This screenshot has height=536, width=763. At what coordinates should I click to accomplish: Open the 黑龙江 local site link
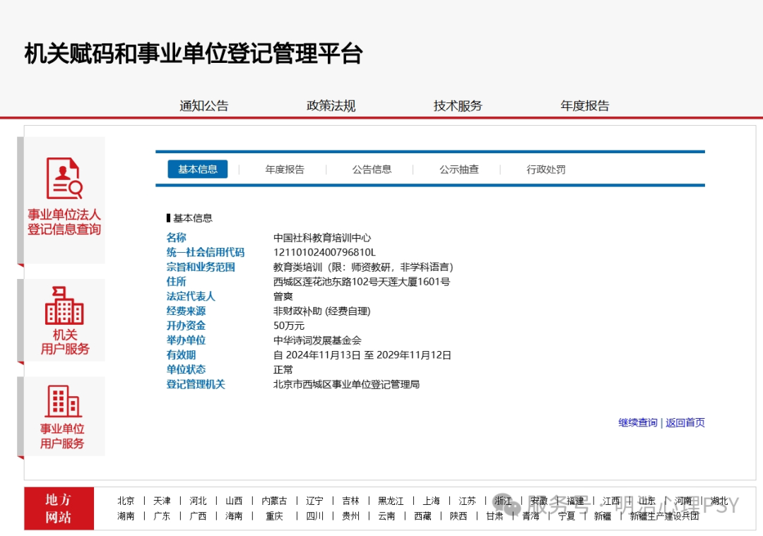click(391, 501)
